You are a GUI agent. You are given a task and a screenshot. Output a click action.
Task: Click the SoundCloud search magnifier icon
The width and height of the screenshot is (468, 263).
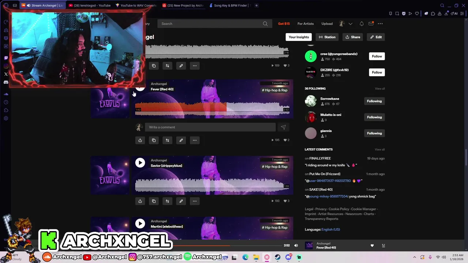pyautogui.click(x=265, y=24)
